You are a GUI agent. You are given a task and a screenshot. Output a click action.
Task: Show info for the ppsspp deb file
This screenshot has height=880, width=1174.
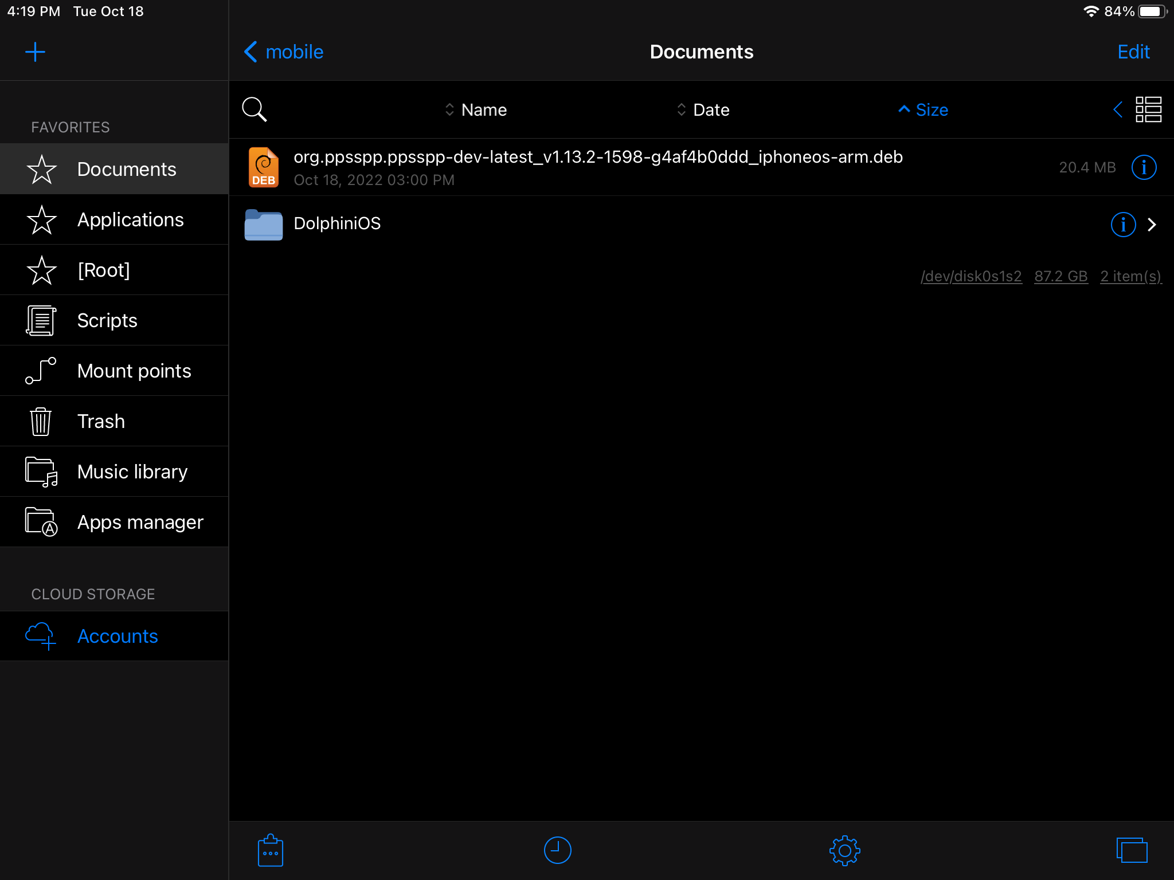[x=1144, y=167]
